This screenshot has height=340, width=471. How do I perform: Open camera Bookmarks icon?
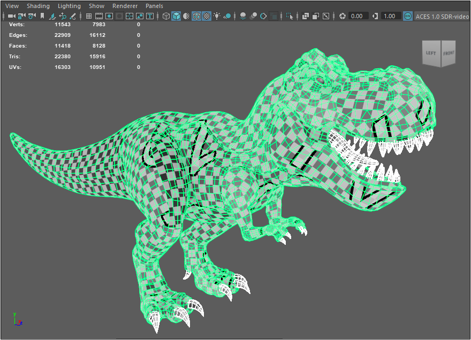point(42,17)
